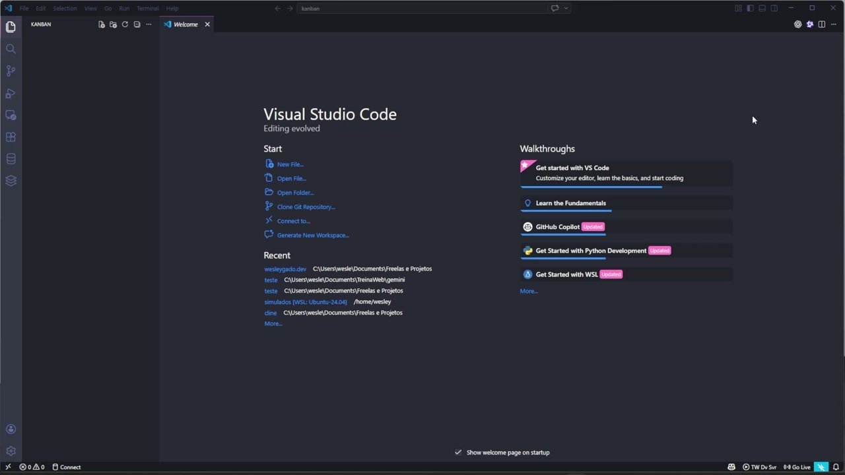Open the Go menu
Viewport: 845px width, 475px height.
(108, 9)
